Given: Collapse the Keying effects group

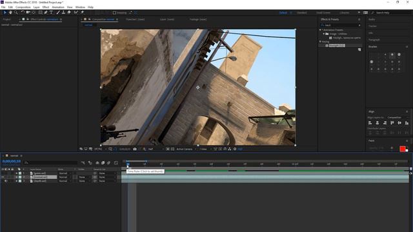Looking at the screenshot, I should (x=320, y=41).
